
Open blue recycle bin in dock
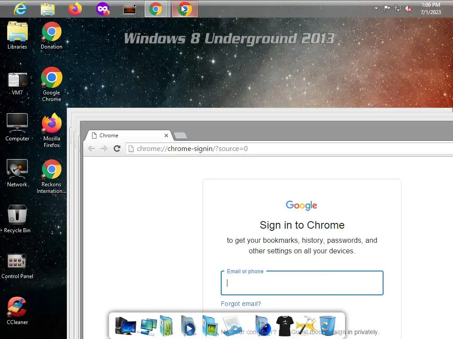pyautogui.click(x=327, y=326)
